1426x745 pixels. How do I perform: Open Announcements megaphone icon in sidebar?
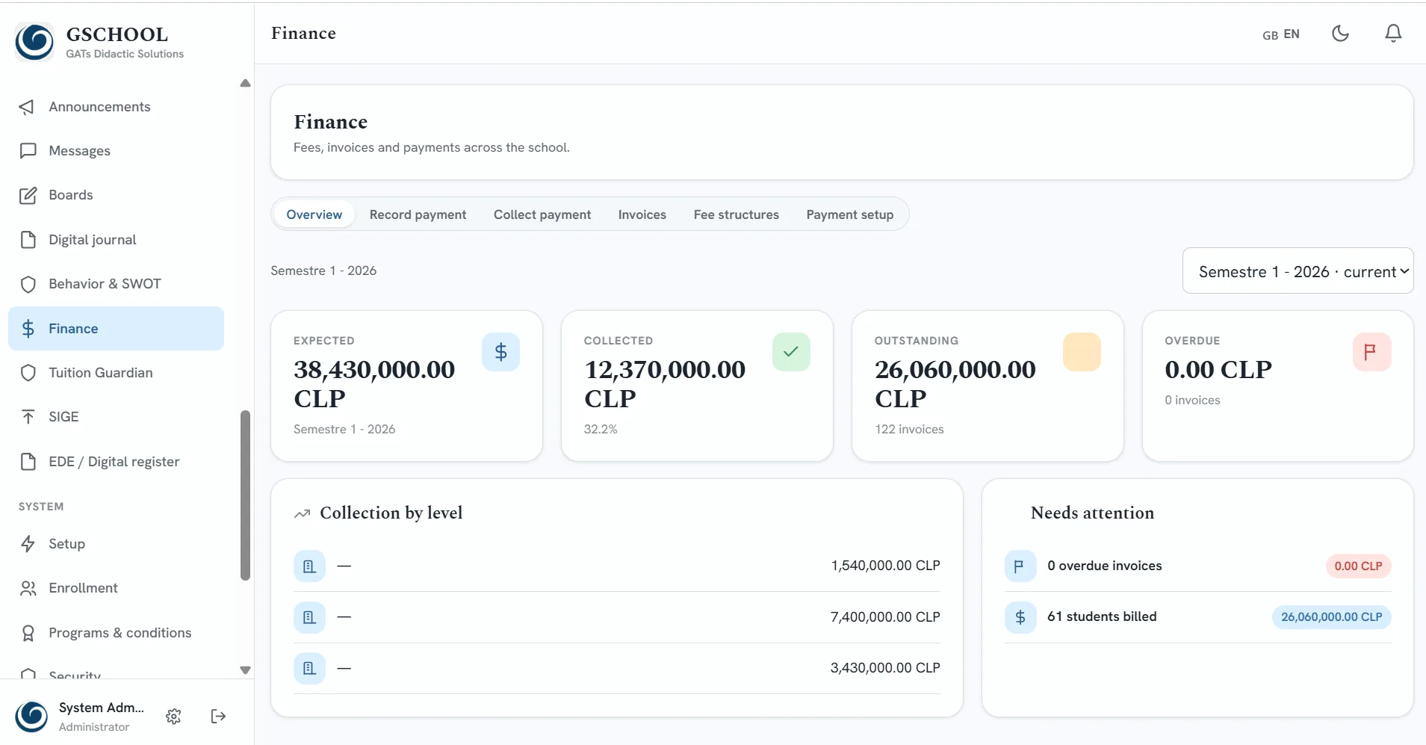tap(28, 107)
